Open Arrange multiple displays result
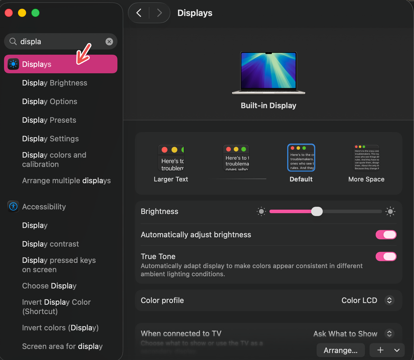The height and width of the screenshot is (360, 414). click(x=67, y=180)
